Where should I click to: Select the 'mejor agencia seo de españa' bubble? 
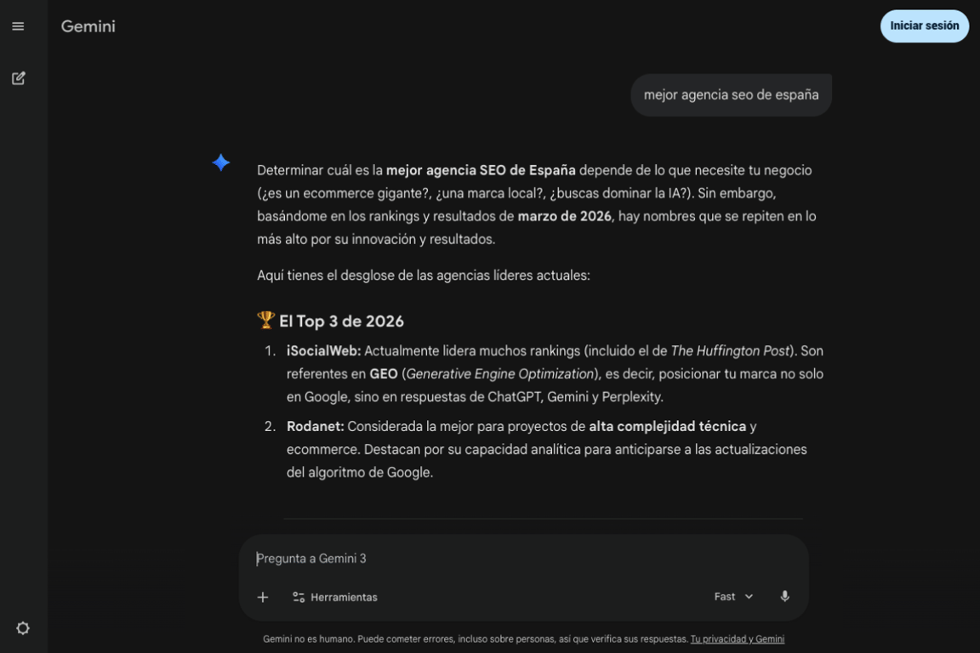(732, 95)
